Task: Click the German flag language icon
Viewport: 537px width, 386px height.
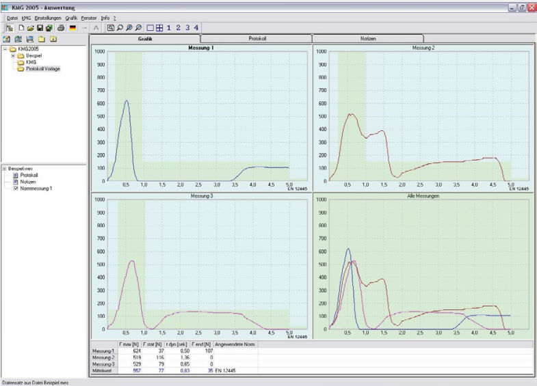Action: 73,28
